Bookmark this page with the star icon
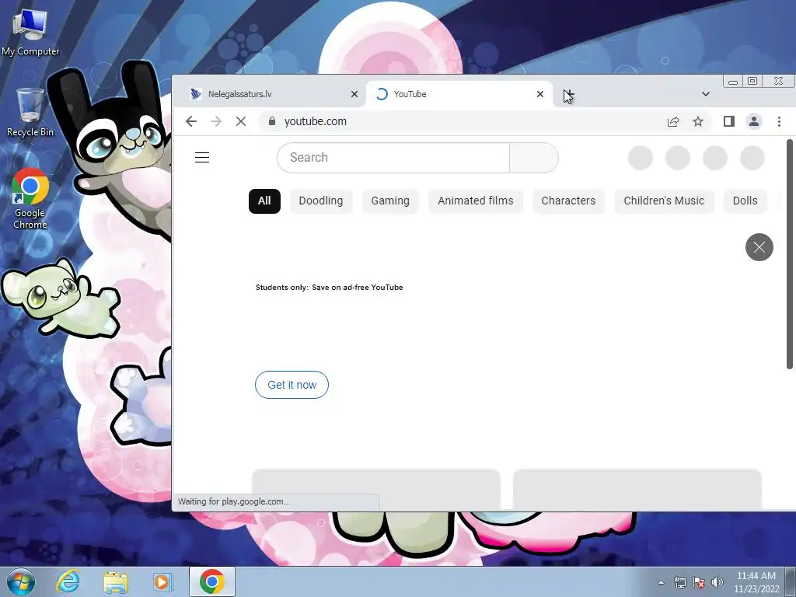Viewport: 796px width, 597px height. [x=698, y=121]
